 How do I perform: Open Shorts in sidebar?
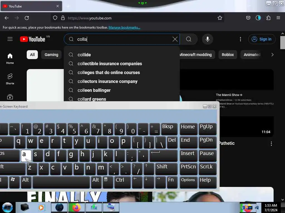pyautogui.click(x=10, y=79)
